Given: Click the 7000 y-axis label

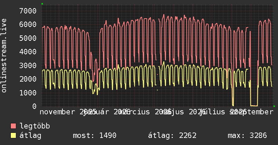Looking at the screenshot, I should point(28,11).
